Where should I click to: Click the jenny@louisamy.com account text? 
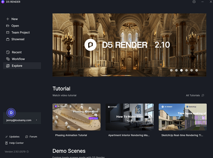coord(19,120)
